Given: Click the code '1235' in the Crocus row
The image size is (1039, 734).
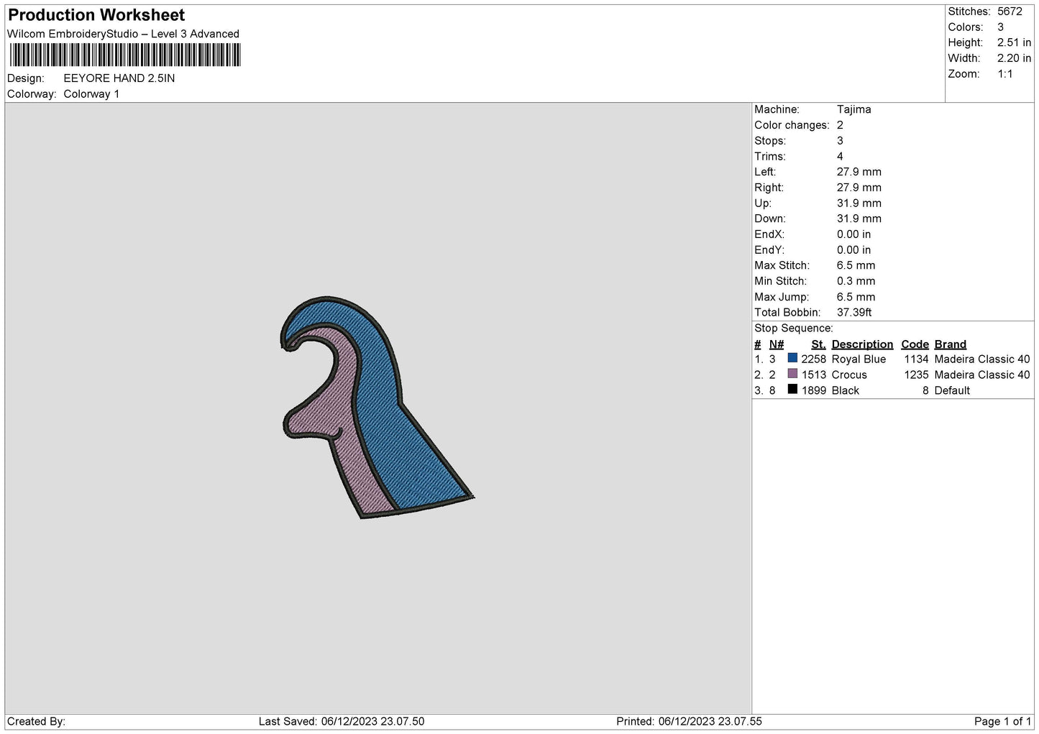Looking at the screenshot, I should pyautogui.click(x=917, y=375).
